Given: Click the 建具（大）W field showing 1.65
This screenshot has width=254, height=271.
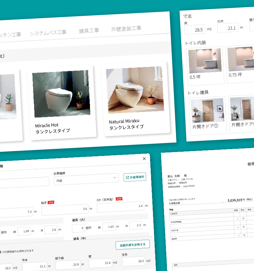Looking at the screenshot, I should click(x=109, y=227).
